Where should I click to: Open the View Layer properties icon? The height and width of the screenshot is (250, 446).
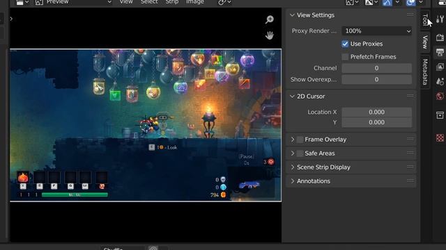(440, 67)
